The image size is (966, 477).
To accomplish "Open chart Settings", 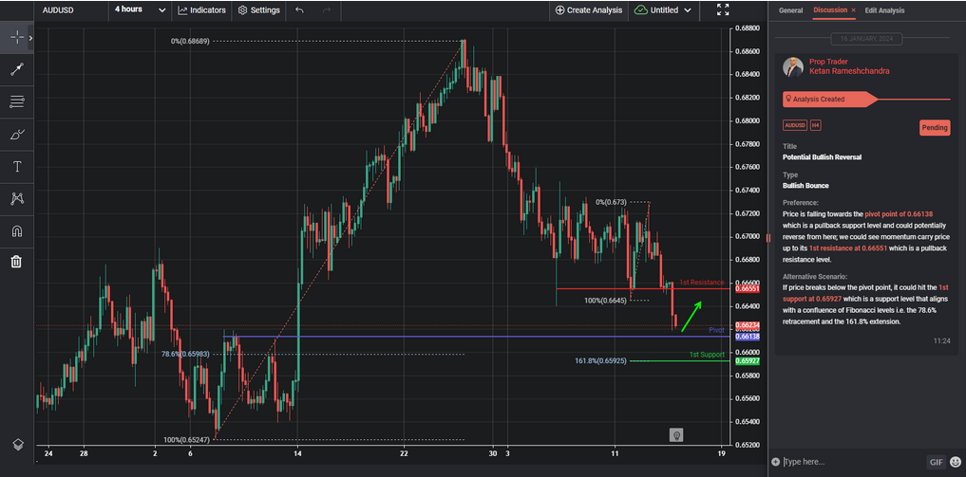I will pos(258,9).
